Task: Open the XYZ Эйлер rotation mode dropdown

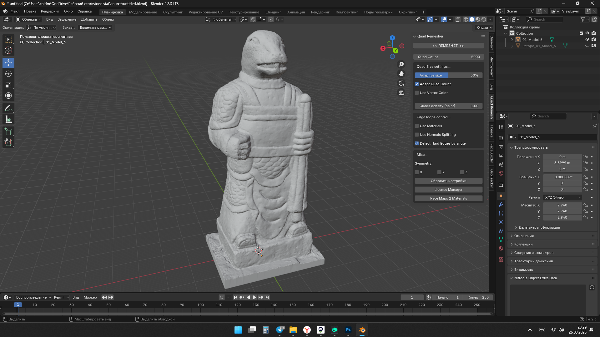Action: click(562, 197)
